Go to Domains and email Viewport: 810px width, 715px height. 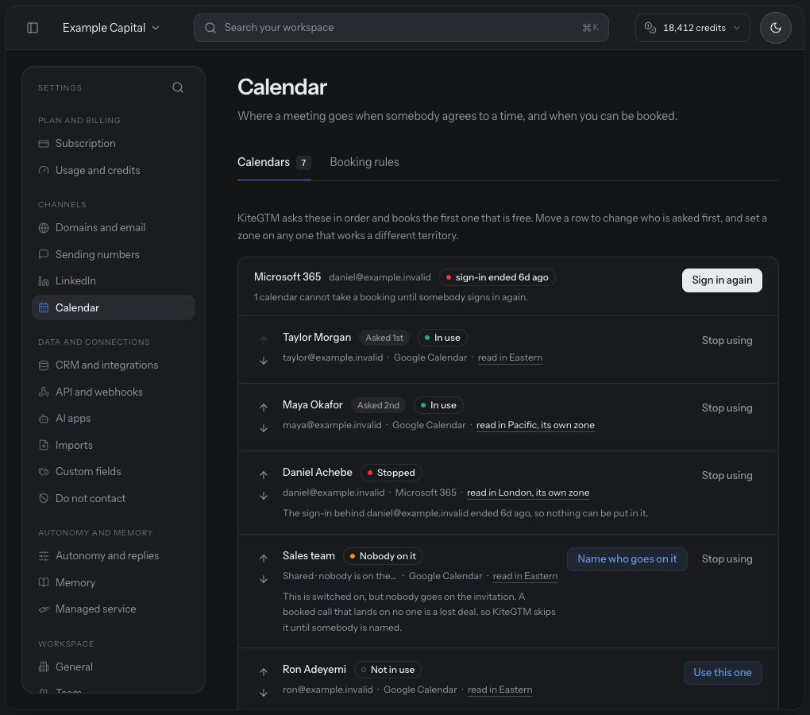pyautogui.click(x=113, y=227)
